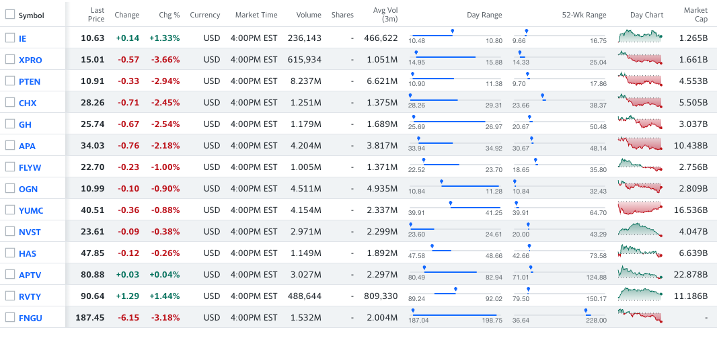The image size is (717, 338).
Task: Click APA last price 34.03
Action: click(x=93, y=146)
